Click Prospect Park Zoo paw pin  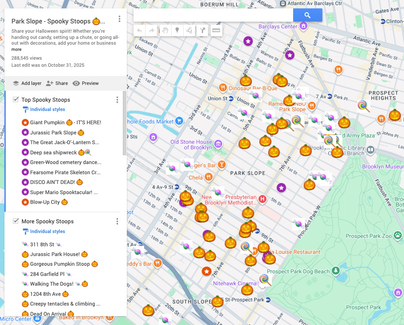coord(398,235)
